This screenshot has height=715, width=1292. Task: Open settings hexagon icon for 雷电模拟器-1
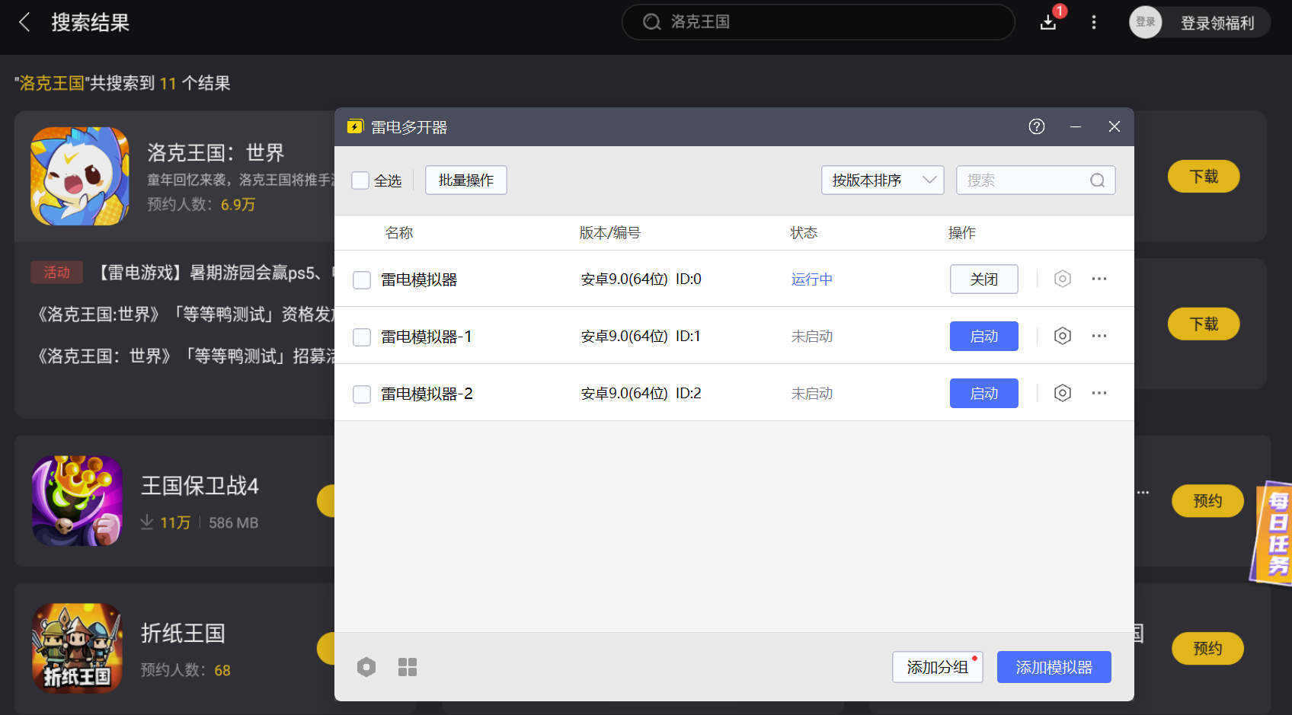pyautogui.click(x=1063, y=336)
